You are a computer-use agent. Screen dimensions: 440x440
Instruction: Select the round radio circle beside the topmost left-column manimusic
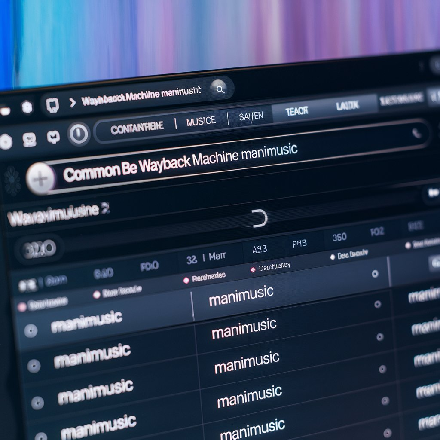[x=31, y=331]
